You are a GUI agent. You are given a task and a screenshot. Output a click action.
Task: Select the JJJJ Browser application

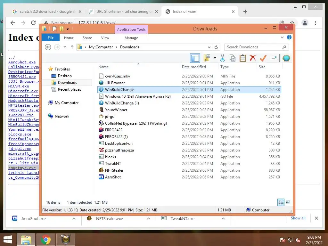point(189,83)
